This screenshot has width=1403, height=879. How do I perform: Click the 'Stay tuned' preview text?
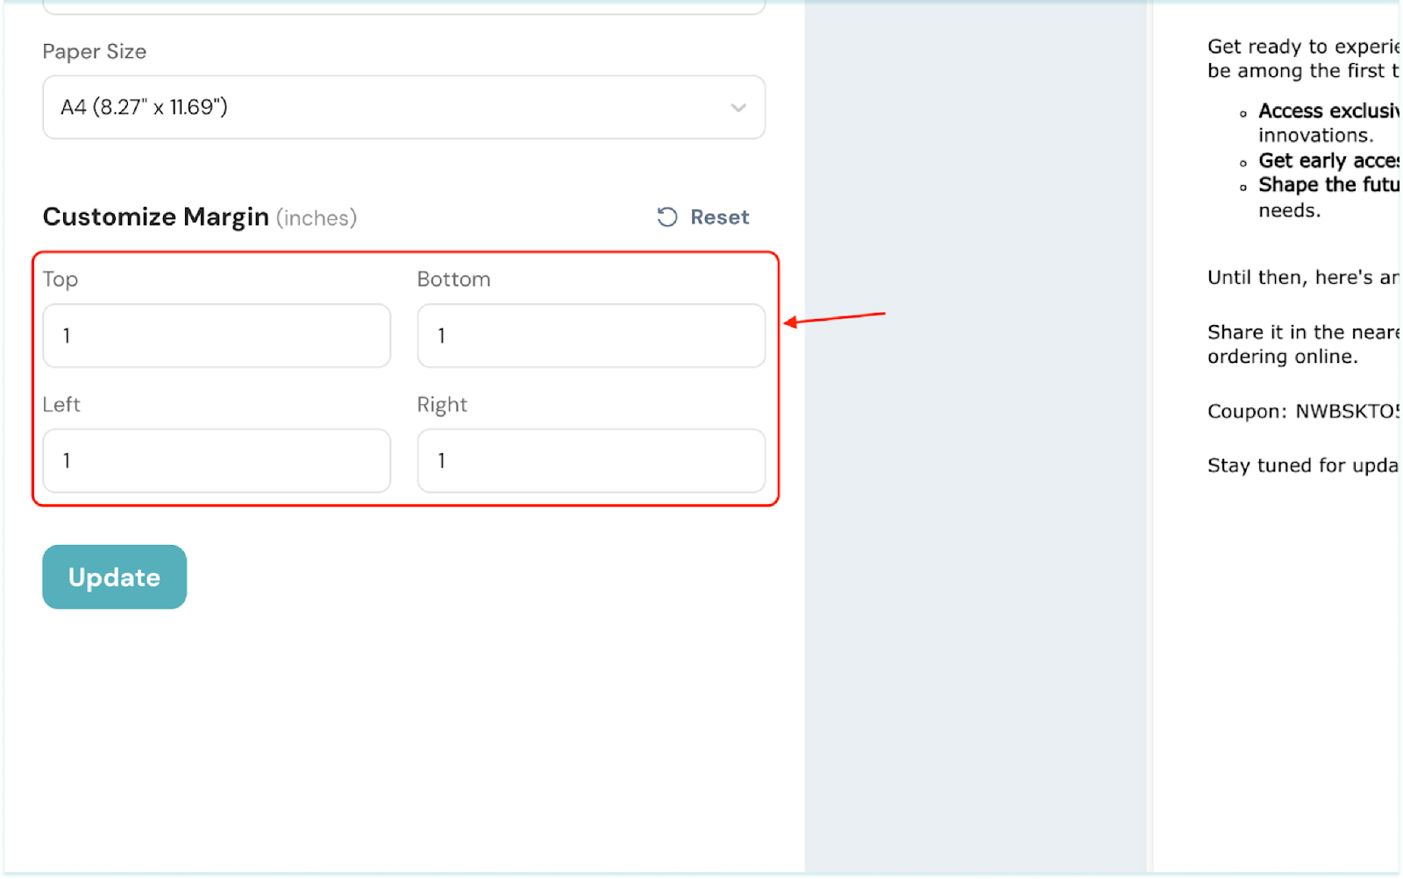pos(1302,465)
